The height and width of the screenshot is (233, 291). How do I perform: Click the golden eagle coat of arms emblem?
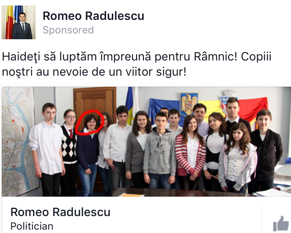189,104
